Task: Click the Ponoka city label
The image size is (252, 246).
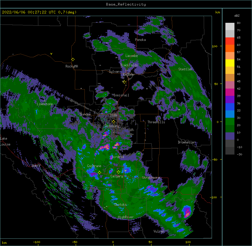Action: click(x=140, y=40)
